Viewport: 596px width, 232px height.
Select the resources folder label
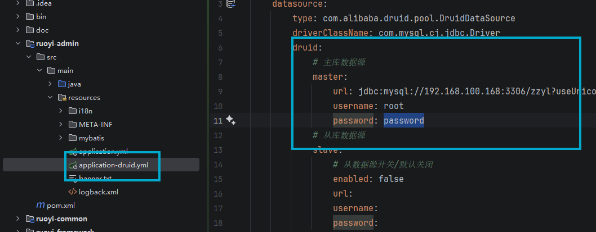pos(84,97)
